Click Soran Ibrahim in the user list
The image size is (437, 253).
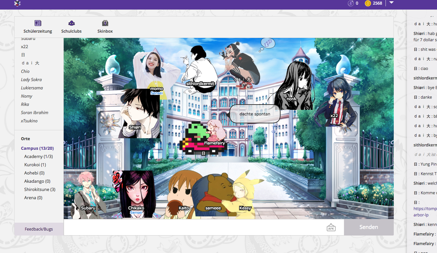(35, 112)
